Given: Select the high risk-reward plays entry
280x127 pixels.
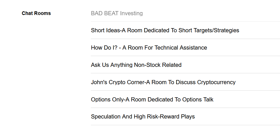Looking at the screenshot, I should [143, 116].
